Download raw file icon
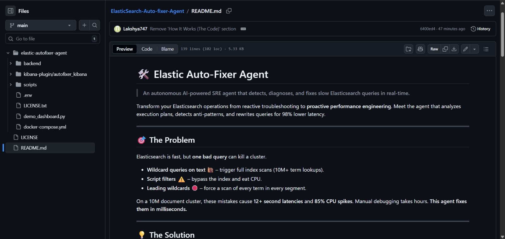The image size is (505, 239). 454,49
